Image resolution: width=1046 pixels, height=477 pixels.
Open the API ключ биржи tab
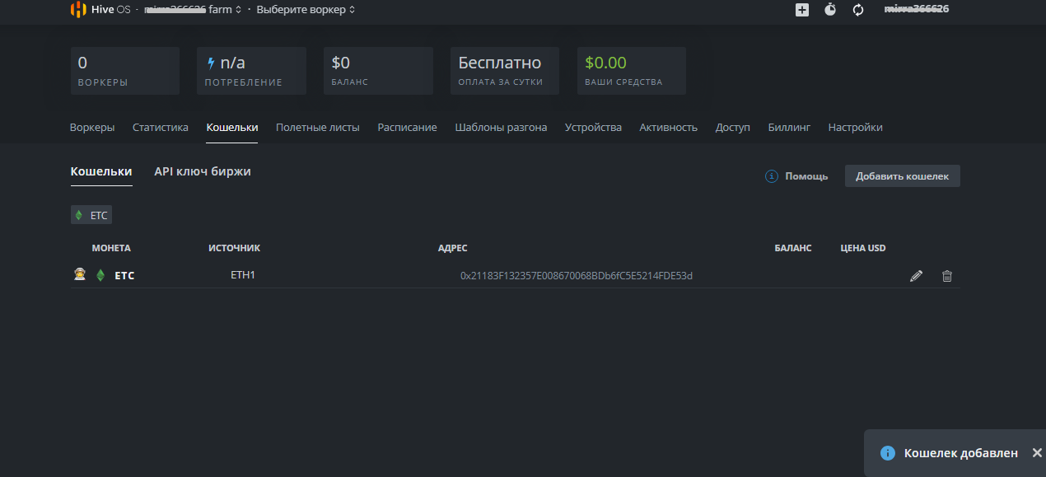click(203, 171)
